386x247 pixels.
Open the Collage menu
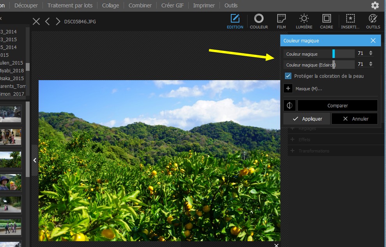110,5
